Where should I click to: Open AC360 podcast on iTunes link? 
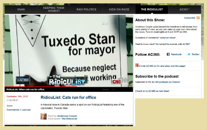tap(166, 82)
